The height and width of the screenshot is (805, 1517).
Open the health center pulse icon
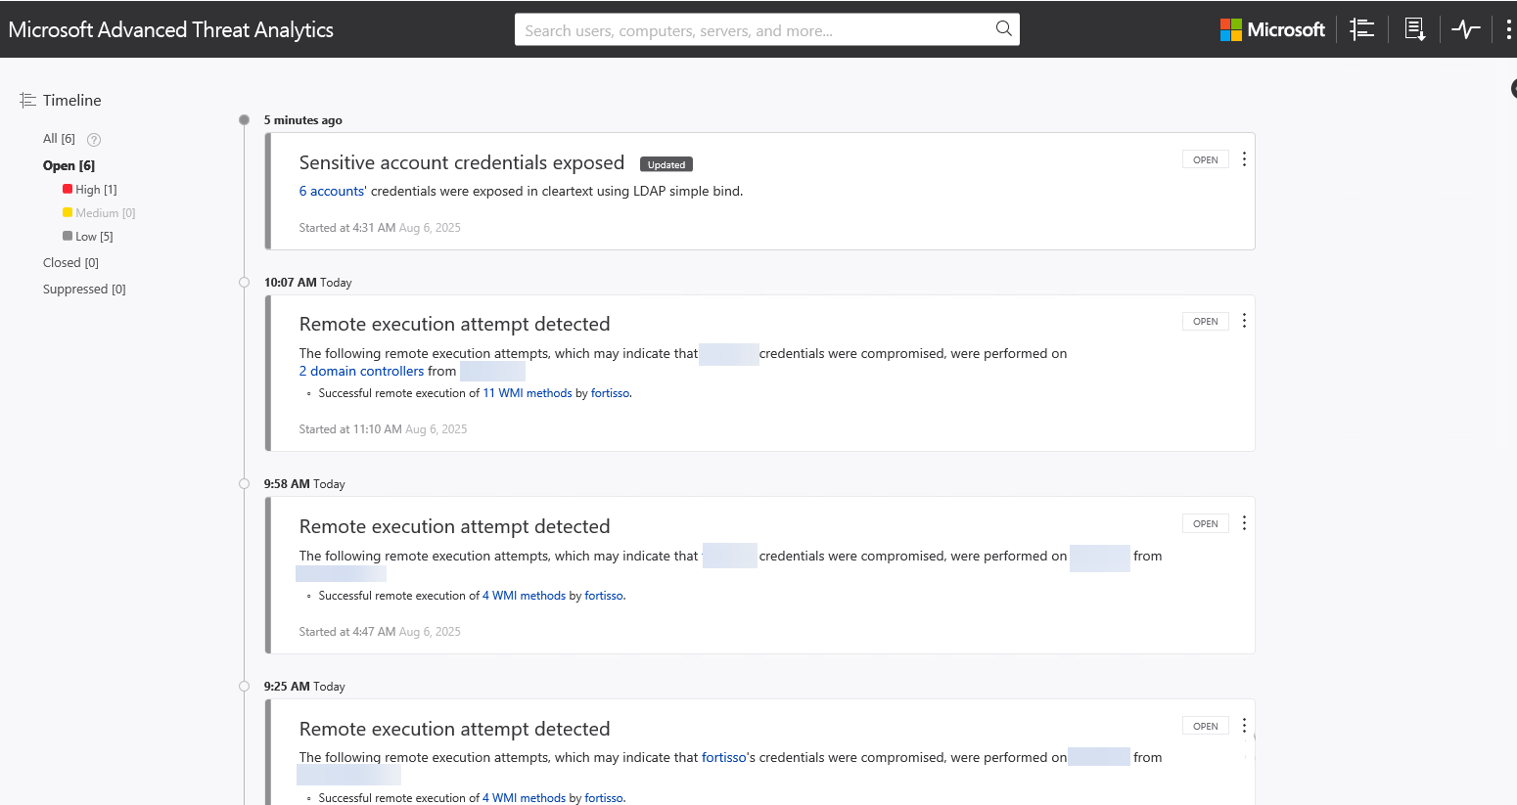1465,29
